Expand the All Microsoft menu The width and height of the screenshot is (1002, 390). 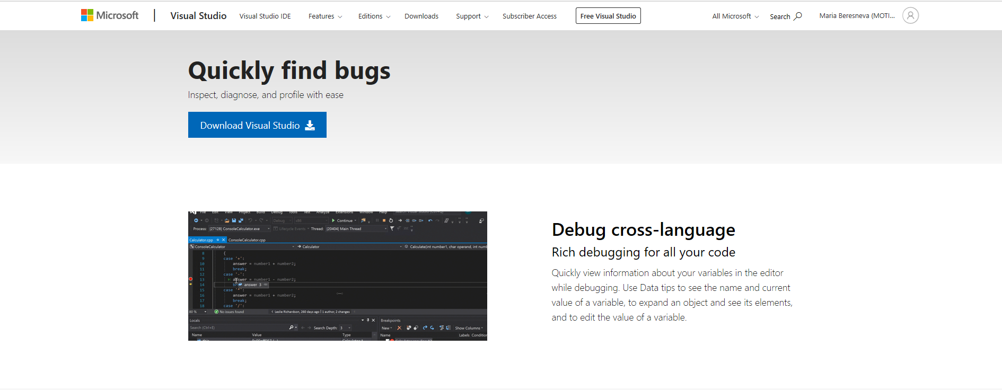[735, 16]
